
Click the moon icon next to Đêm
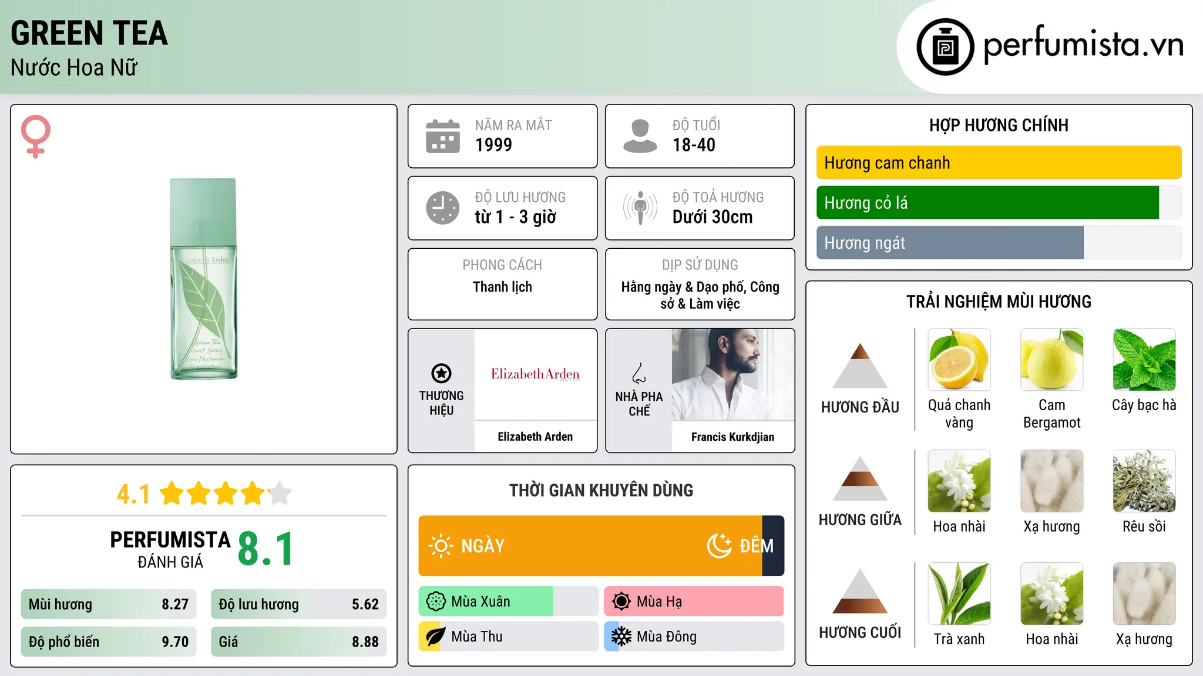[719, 546]
